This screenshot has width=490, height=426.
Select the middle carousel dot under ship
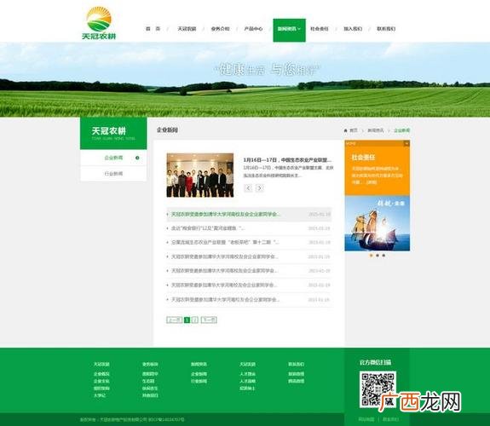378,256
